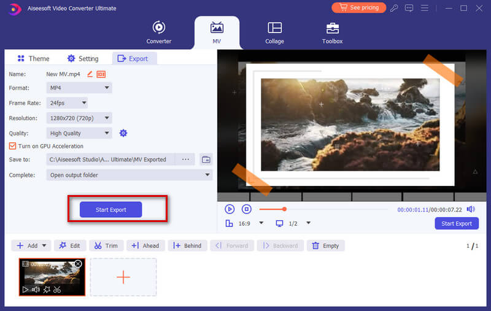Screen dimensions: 491x311
Task: Expand the 16:9 aspect ratio dropdown
Action: [x=261, y=223]
